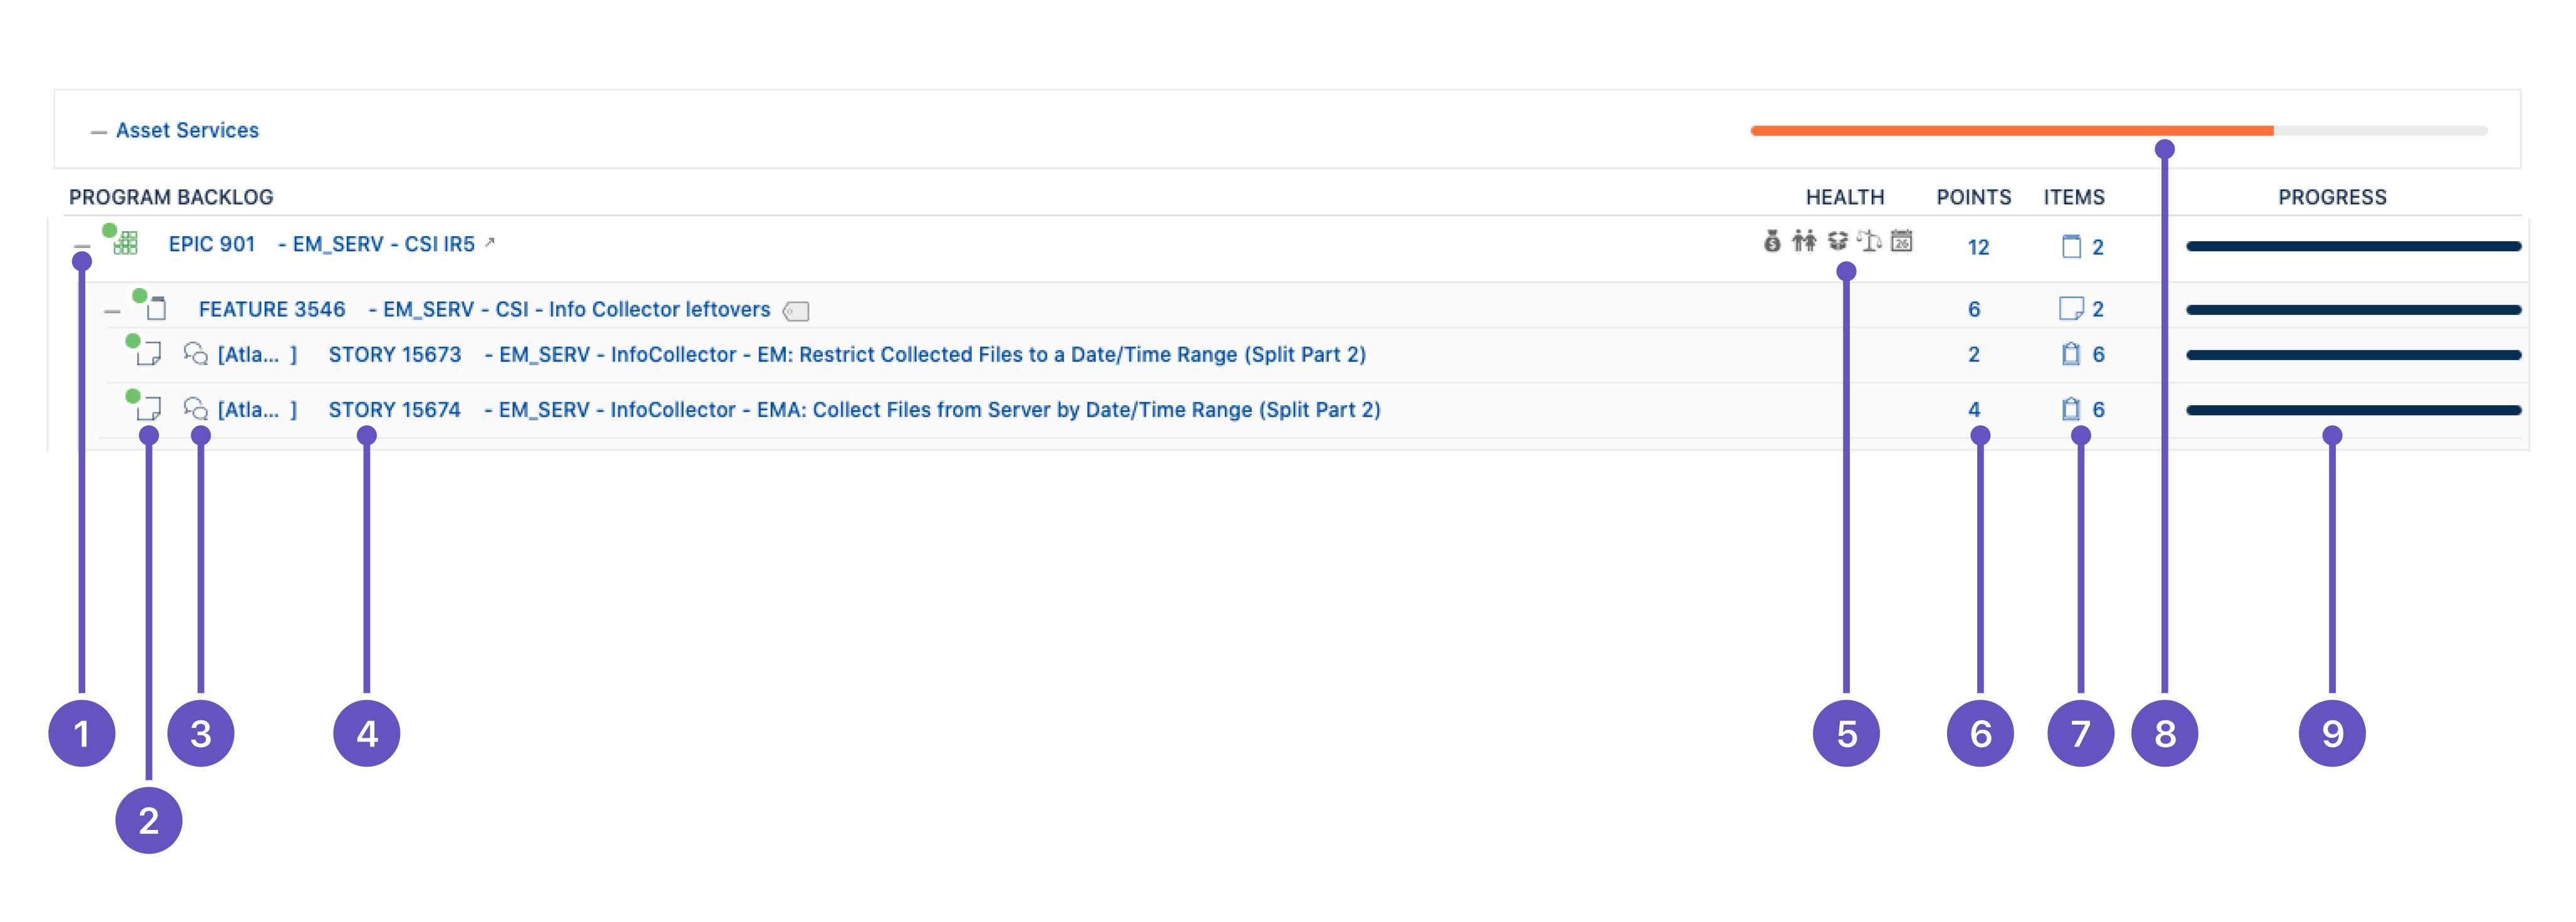2576x922 pixels.
Task: Open discussion icon for STORY 15673
Action: point(195,355)
